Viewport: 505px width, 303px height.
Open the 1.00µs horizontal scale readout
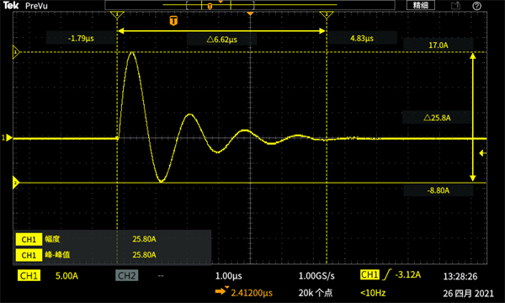pyautogui.click(x=228, y=276)
